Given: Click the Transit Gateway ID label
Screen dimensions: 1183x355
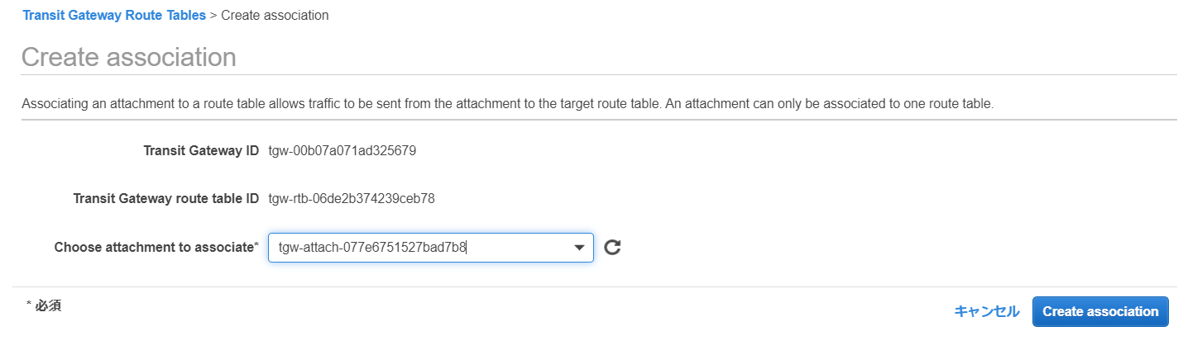Looking at the screenshot, I should pyautogui.click(x=201, y=151).
